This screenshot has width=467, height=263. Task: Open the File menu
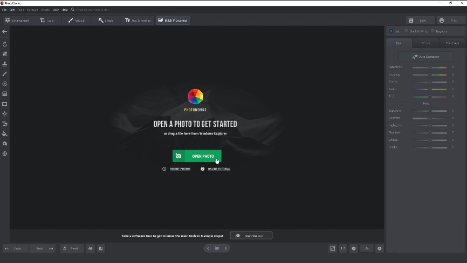[4, 10]
